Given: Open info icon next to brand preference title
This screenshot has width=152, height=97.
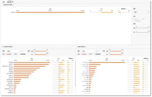Looking at the screenshot, I should [x=86, y=47].
